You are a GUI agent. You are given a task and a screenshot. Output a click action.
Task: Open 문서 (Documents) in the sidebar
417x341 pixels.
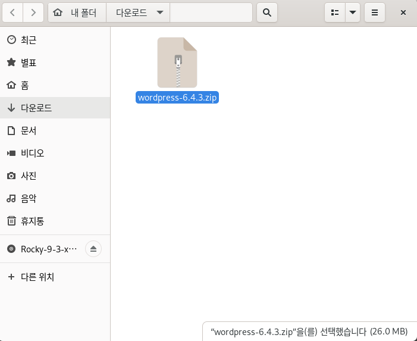coord(55,130)
